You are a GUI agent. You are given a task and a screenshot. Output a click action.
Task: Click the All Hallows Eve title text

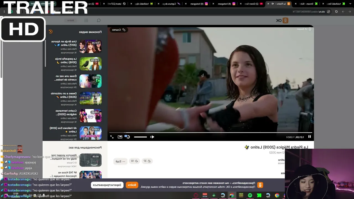tap(63, 130)
